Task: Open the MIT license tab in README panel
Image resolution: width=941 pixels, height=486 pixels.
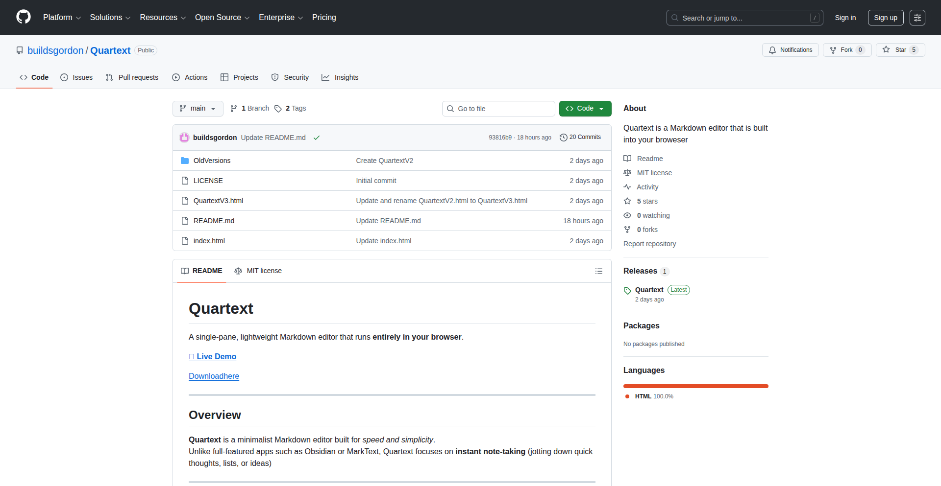Action: [x=258, y=271]
